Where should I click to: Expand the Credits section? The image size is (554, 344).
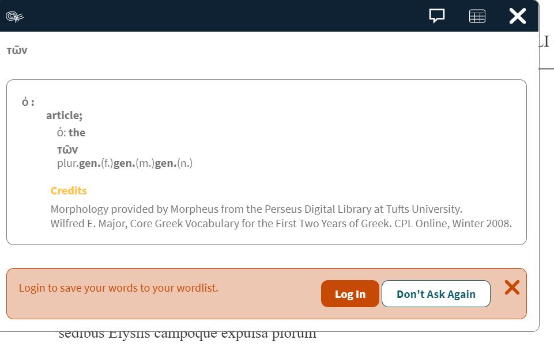point(68,190)
